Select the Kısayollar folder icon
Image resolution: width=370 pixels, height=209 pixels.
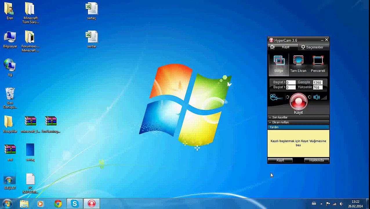[10, 124]
